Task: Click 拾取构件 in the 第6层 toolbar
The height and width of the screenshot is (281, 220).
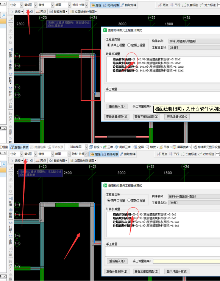Action: 128,5
